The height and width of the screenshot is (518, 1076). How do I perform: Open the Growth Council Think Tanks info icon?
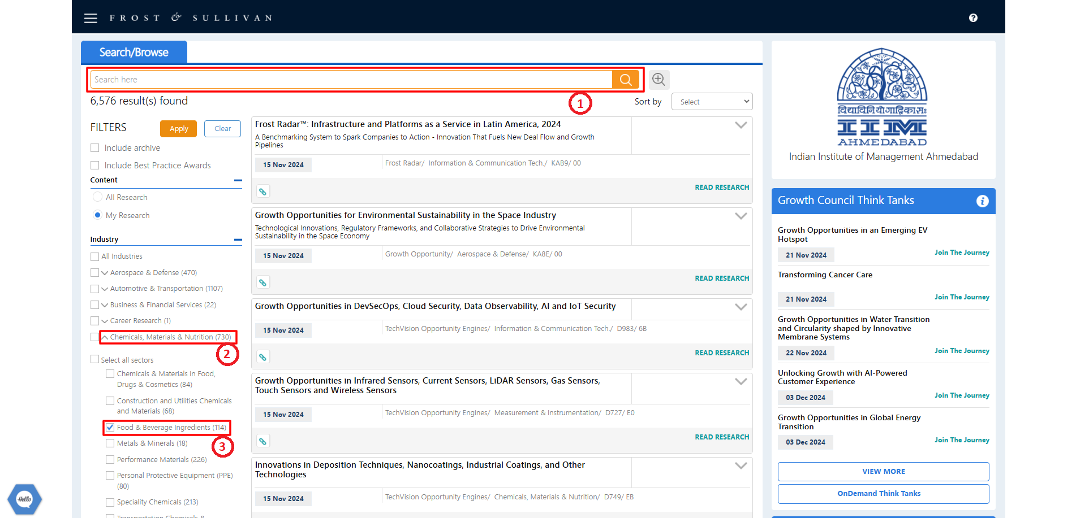[x=983, y=201]
